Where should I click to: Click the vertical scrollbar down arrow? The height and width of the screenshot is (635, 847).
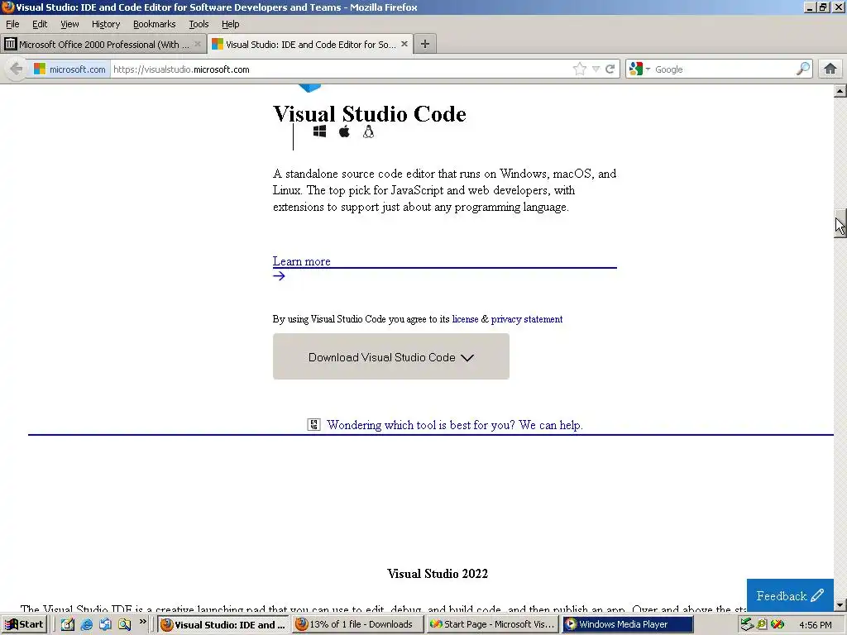840,604
